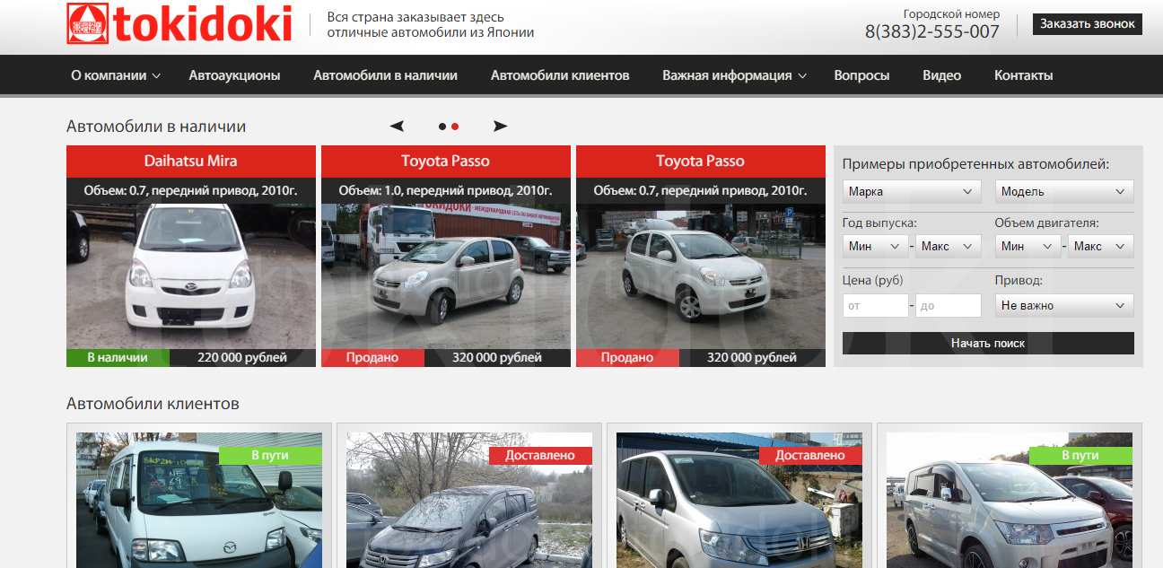Expand the Важная информация menu
1163x568 pixels.
point(735,75)
